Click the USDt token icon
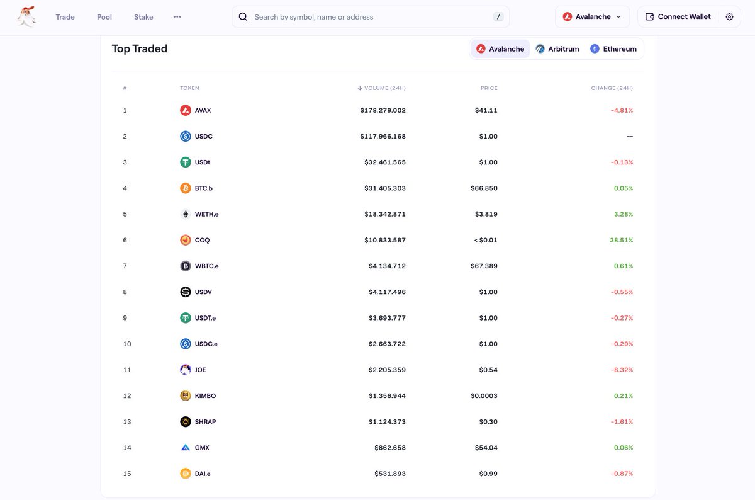The width and height of the screenshot is (755, 500). click(185, 162)
